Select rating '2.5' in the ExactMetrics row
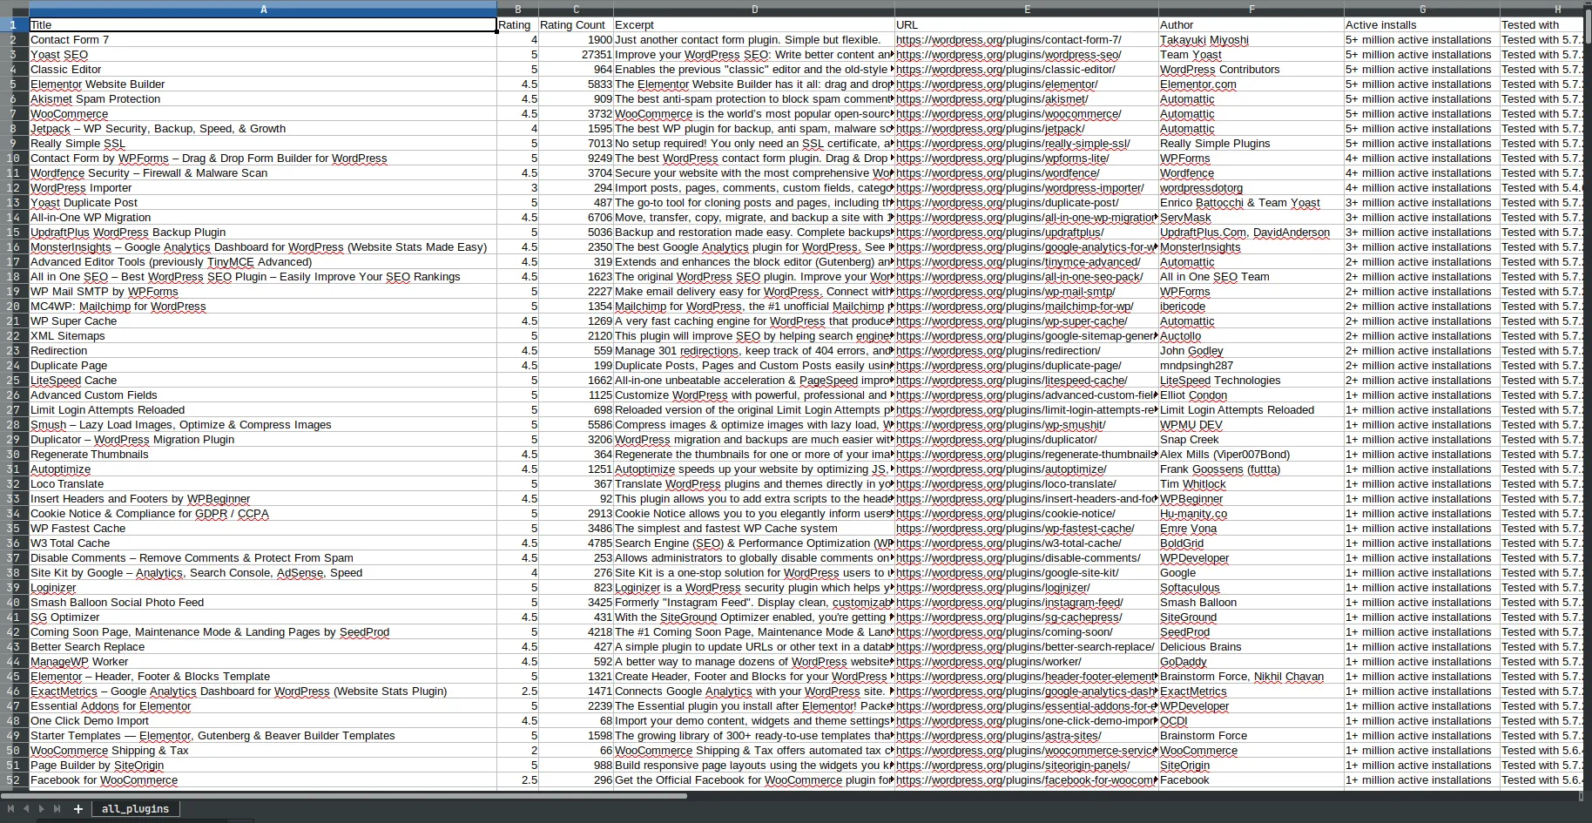Viewport: 1592px width, 823px height. click(x=517, y=691)
